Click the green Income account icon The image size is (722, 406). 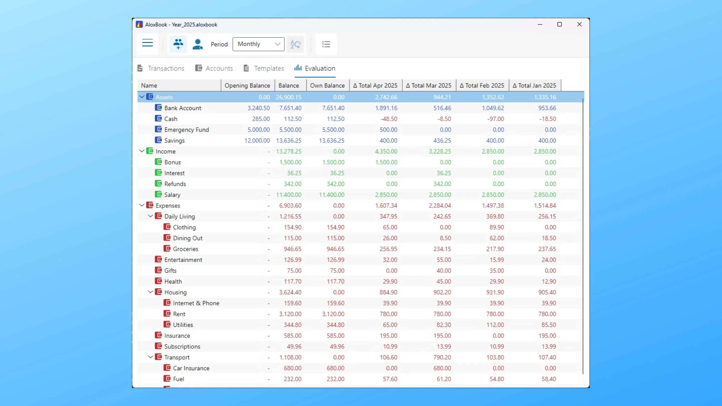click(x=150, y=151)
